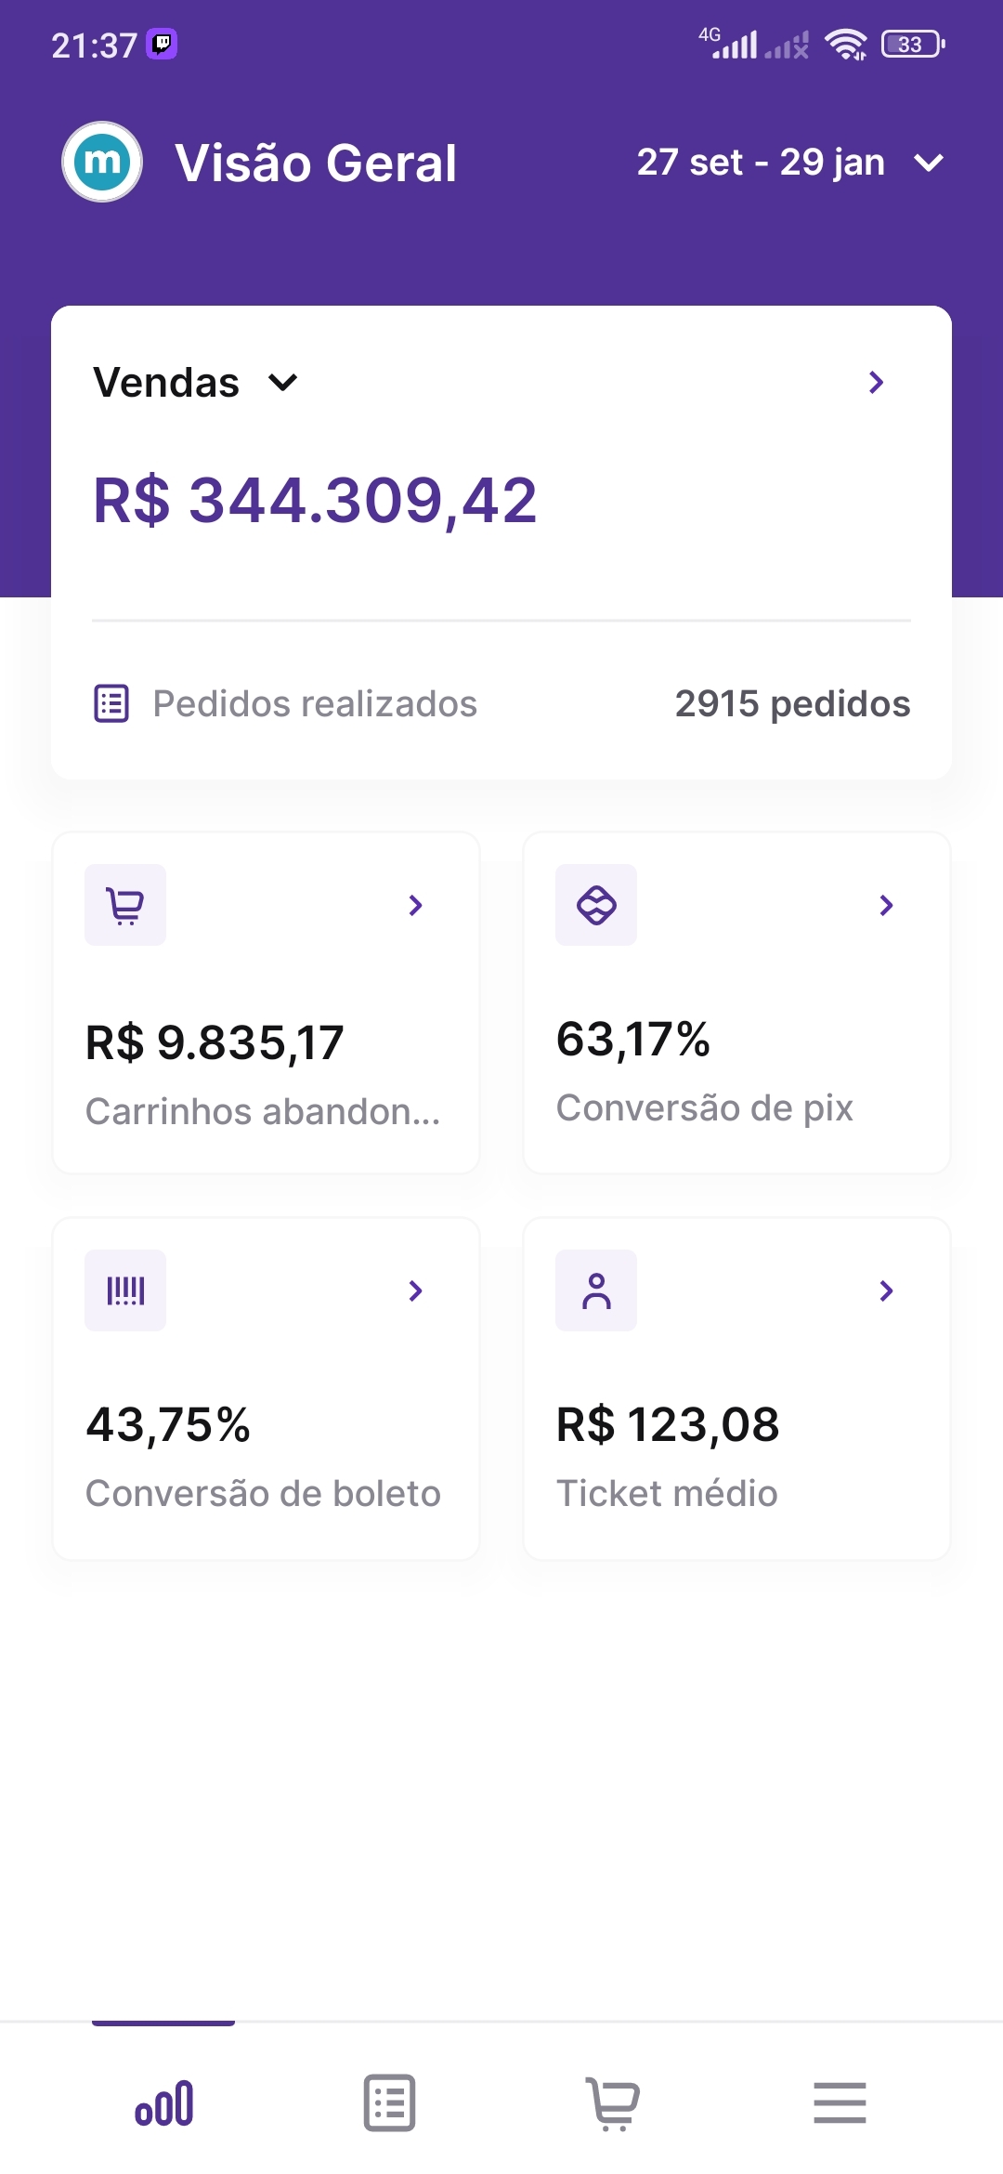Tap the store profile avatar logo
The image size is (1003, 2174).
pos(102,162)
